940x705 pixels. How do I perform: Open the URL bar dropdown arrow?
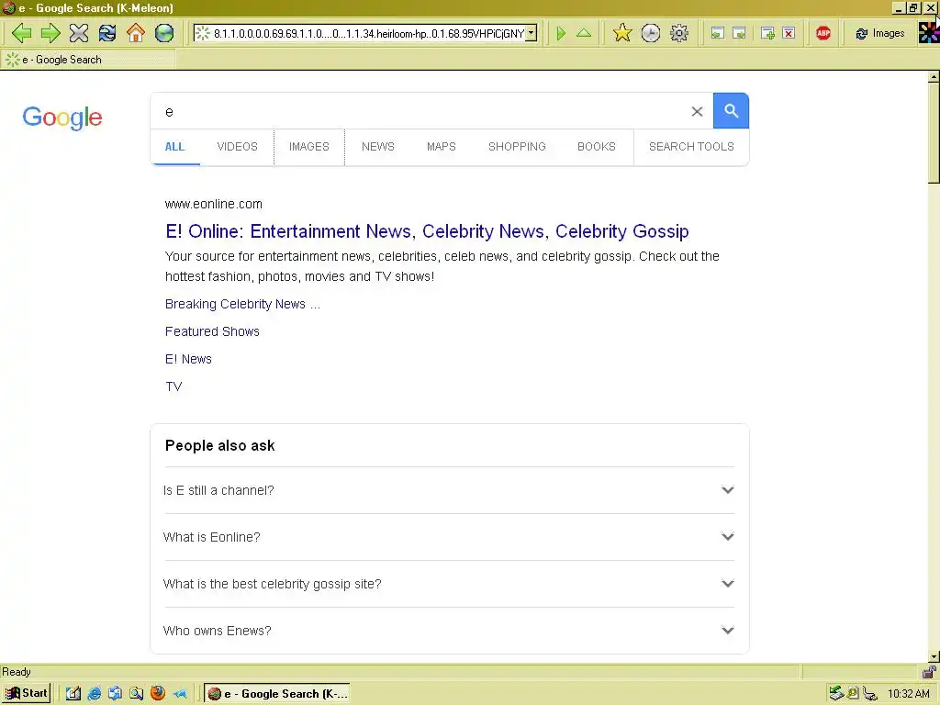click(532, 33)
